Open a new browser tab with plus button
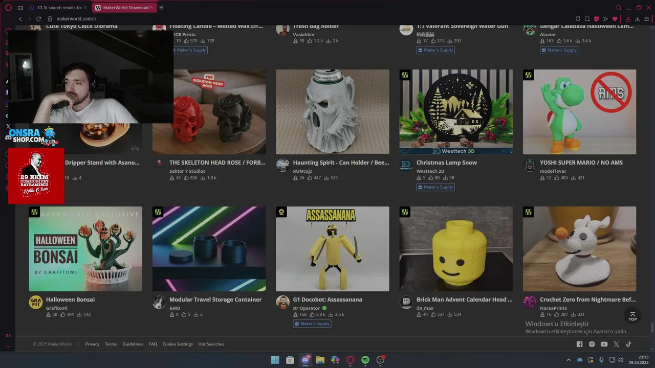The image size is (655, 368). click(161, 8)
